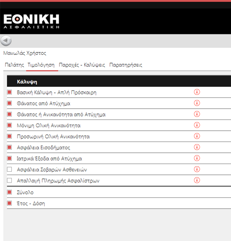The height and width of the screenshot is (241, 231).
Task: Show info for Ασφάλεια Εισοδήματος
Action: pos(197,147)
